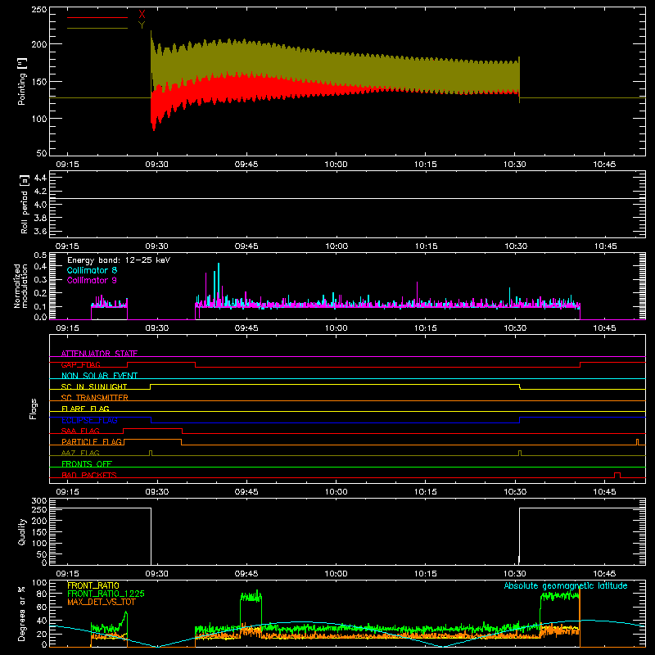This screenshot has width=655, height=655.
Task: Click the 10:15 label under Quality plot
Action: (x=425, y=574)
